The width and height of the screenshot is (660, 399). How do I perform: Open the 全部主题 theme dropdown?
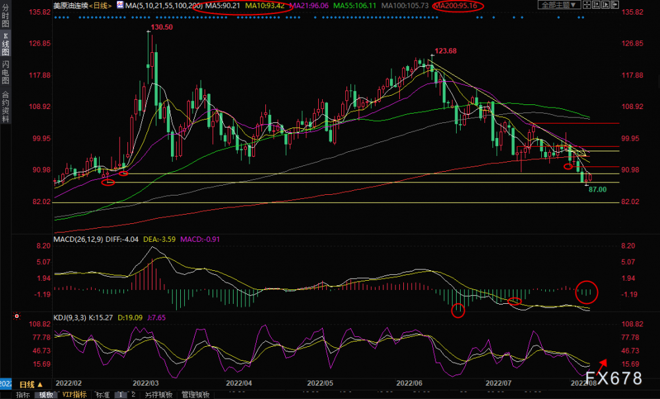[x=560, y=5]
